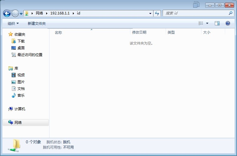Click the network folder icon in details pane
The height and width of the screenshot is (156, 237).
14,146
